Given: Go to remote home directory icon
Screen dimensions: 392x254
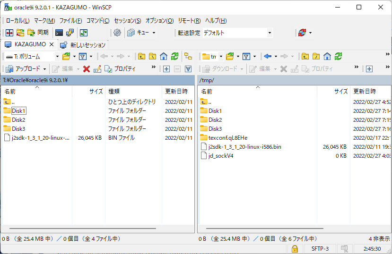Looking at the screenshot, I should 327,56.
